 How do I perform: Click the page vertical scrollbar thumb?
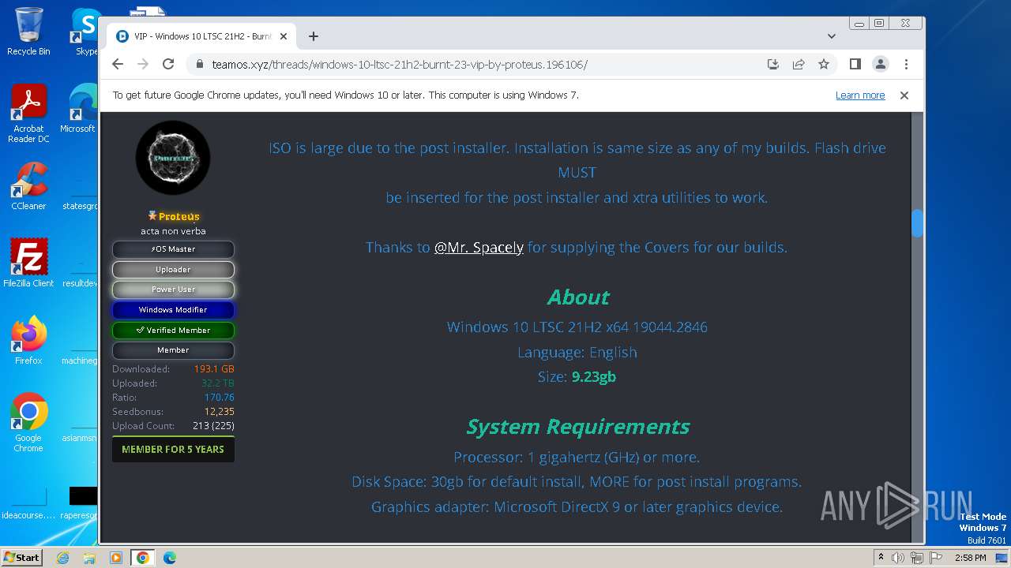pyautogui.click(x=917, y=223)
